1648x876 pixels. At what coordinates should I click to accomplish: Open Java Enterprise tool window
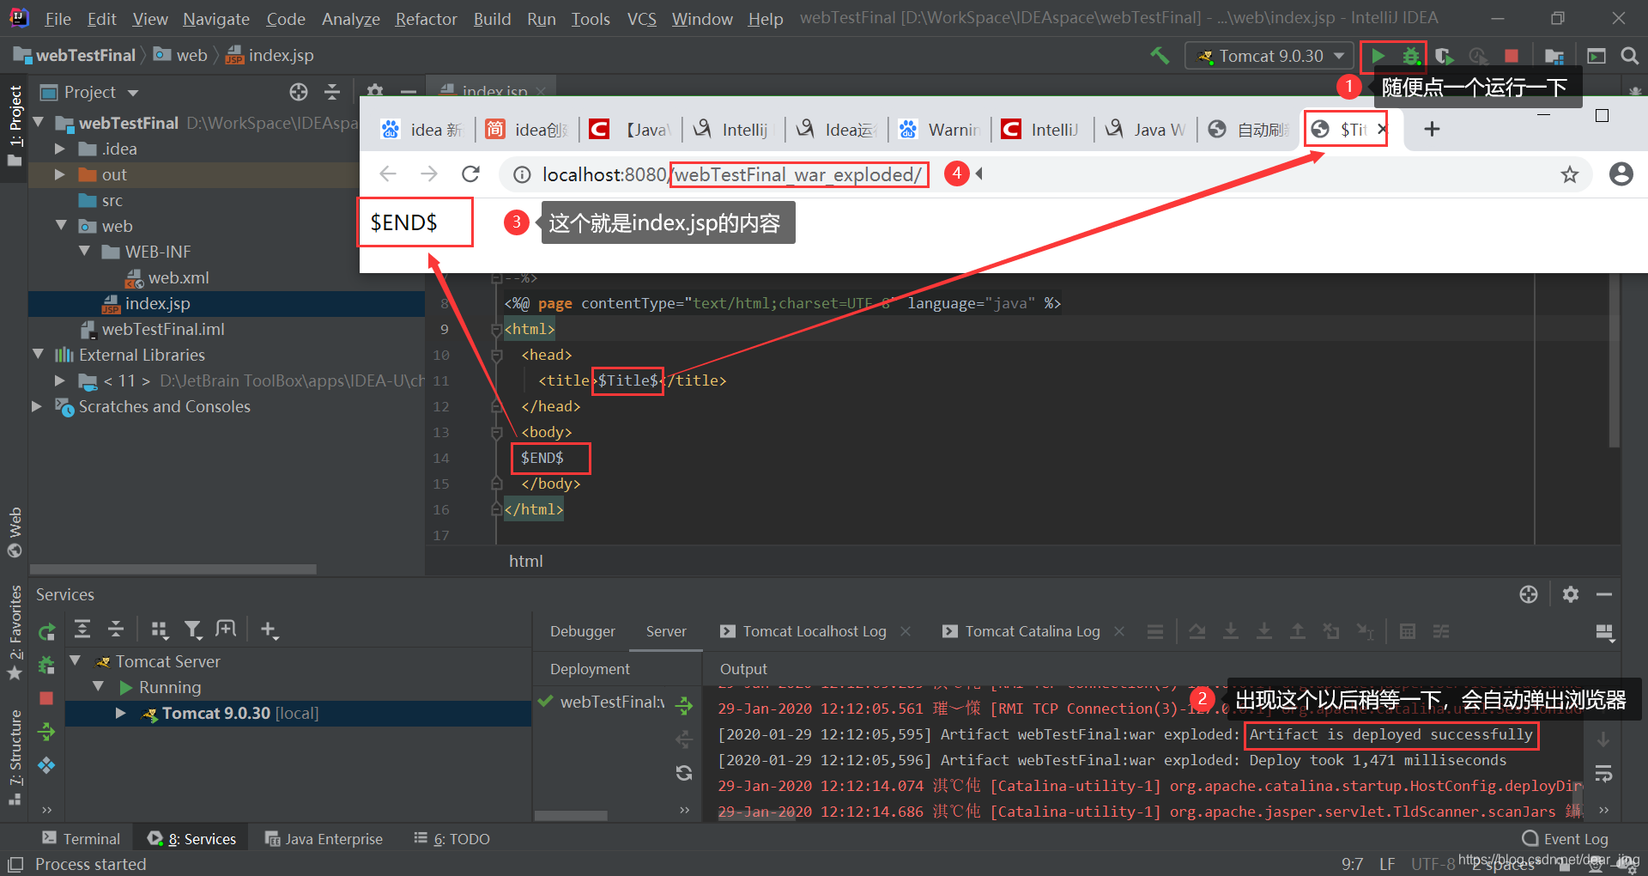tap(324, 838)
